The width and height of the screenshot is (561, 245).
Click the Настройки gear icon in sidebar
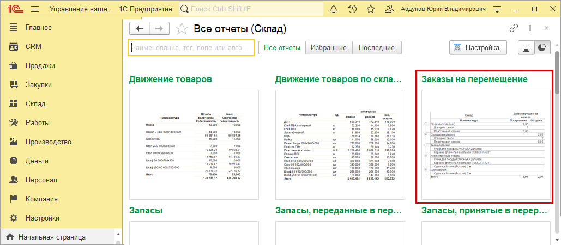[x=14, y=218]
